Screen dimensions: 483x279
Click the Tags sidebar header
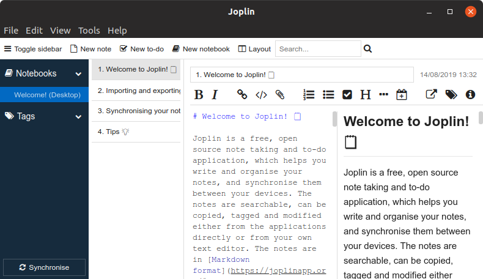click(44, 116)
